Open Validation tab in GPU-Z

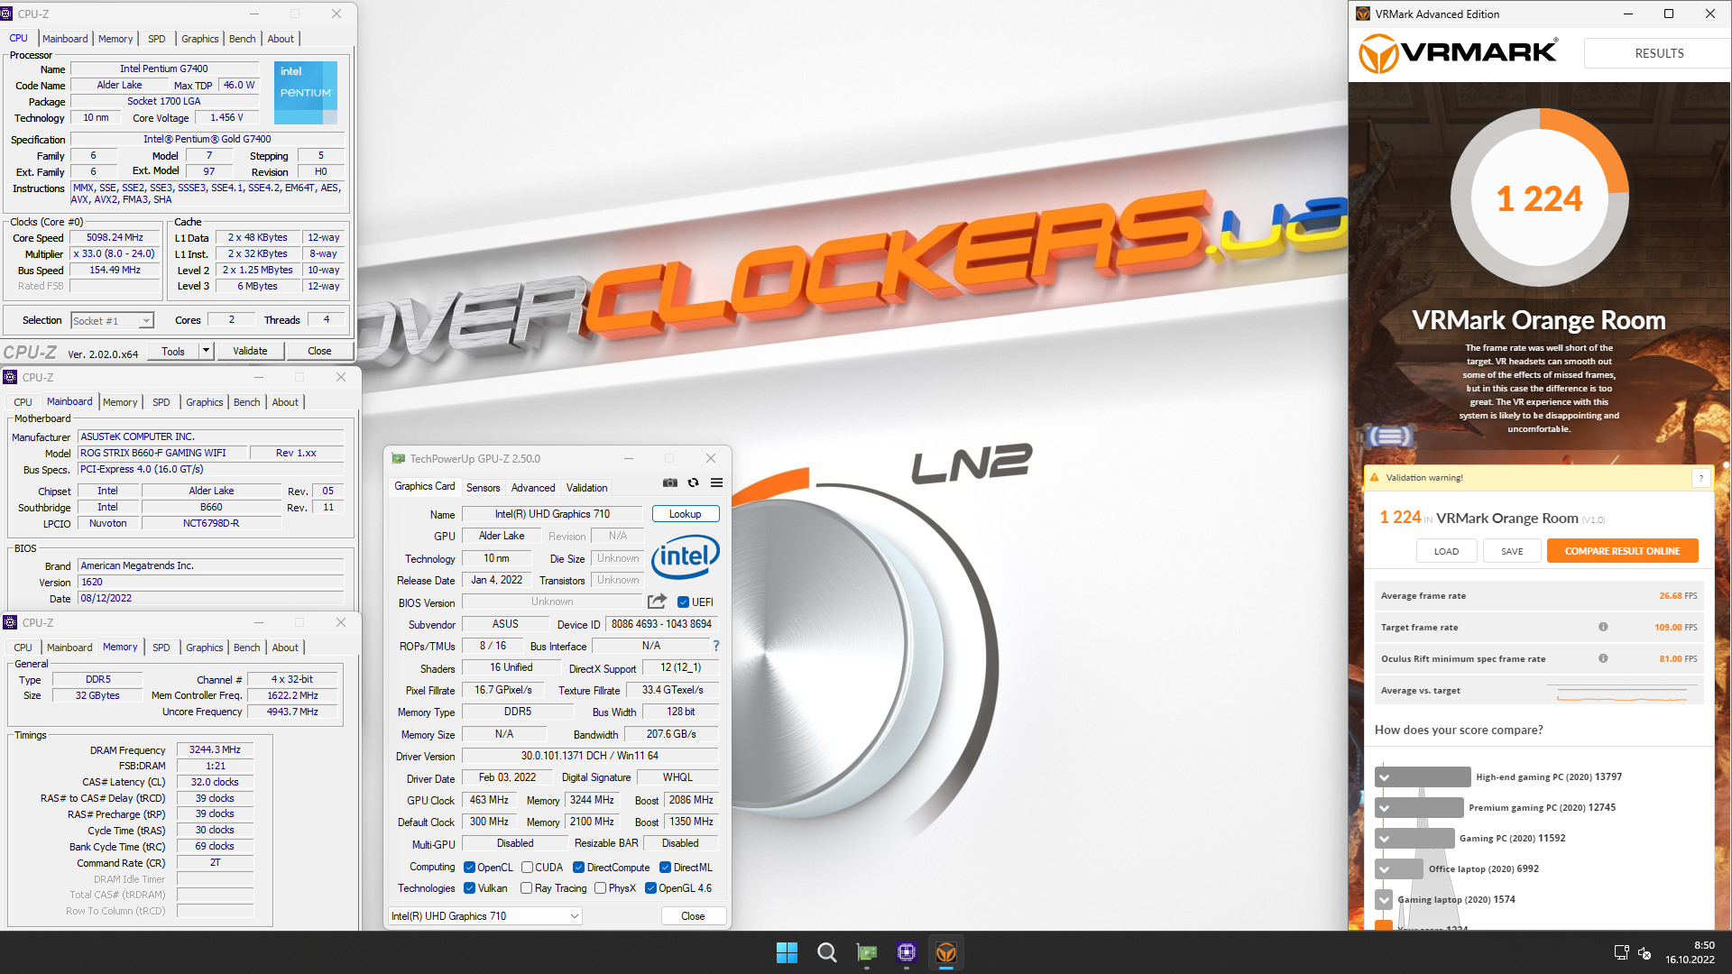pos(586,488)
